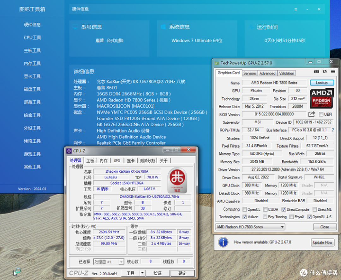Click the GPU-Z title bar app icon
The image size is (341, 280).
tap(217, 63)
